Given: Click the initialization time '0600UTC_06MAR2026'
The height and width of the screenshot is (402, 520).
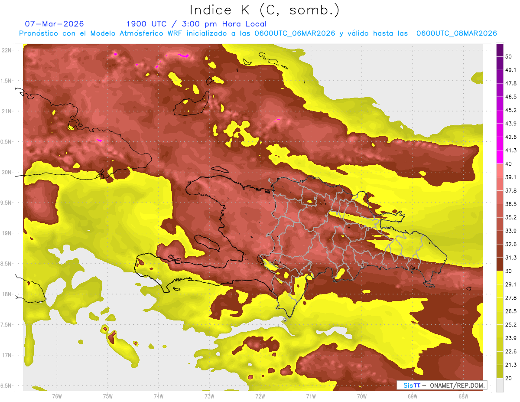Looking at the screenshot, I should 295,33.
